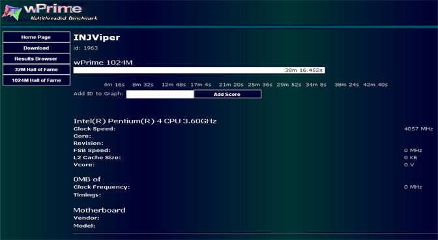Click the 12m 48s axis label

[x=174, y=85]
